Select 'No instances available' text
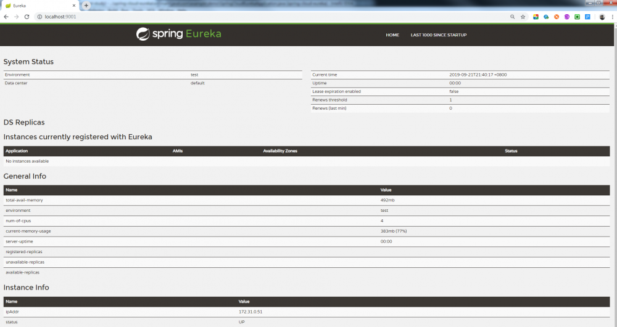Viewport: 617px width, 327px height. click(x=27, y=161)
